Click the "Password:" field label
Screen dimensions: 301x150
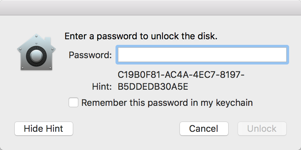click(x=90, y=55)
